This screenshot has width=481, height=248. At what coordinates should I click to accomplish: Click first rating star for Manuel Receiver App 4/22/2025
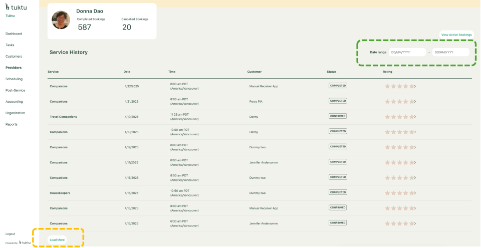pos(387,86)
